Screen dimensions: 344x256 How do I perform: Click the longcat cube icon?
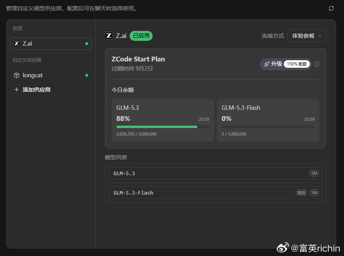17,75
